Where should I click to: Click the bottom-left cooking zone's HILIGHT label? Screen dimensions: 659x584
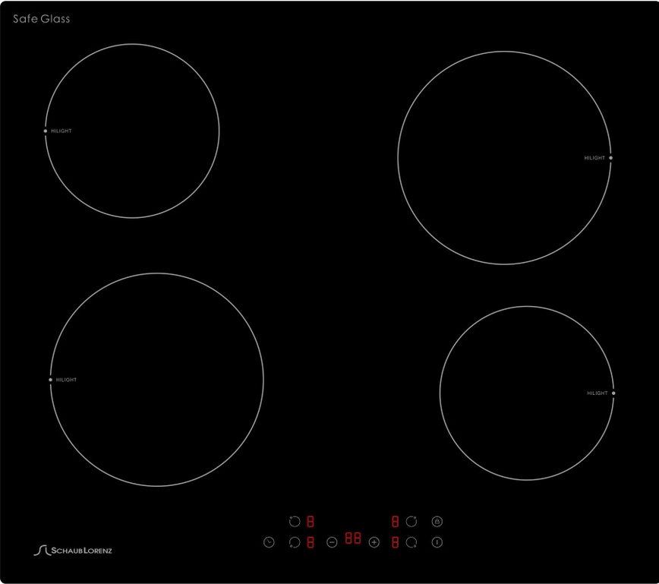pos(66,380)
